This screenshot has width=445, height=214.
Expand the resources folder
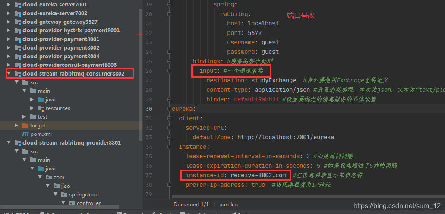32,108
